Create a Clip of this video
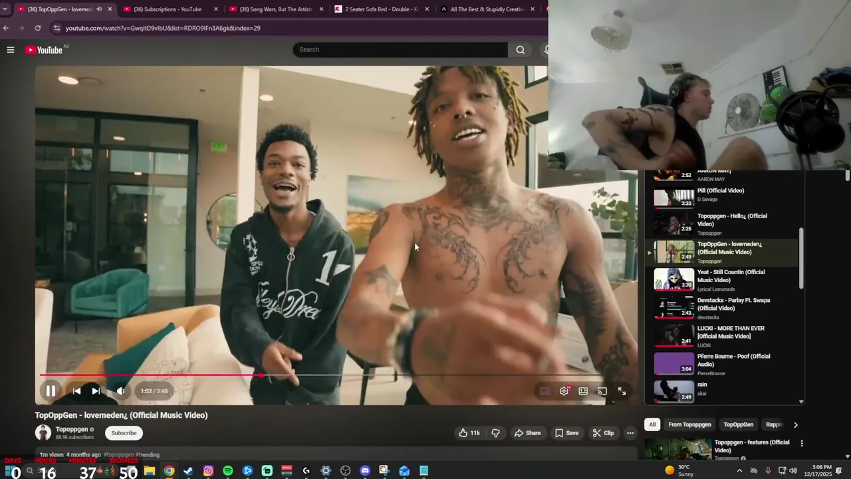Viewport: 851px width, 479px height. click(x=603, y=433)
